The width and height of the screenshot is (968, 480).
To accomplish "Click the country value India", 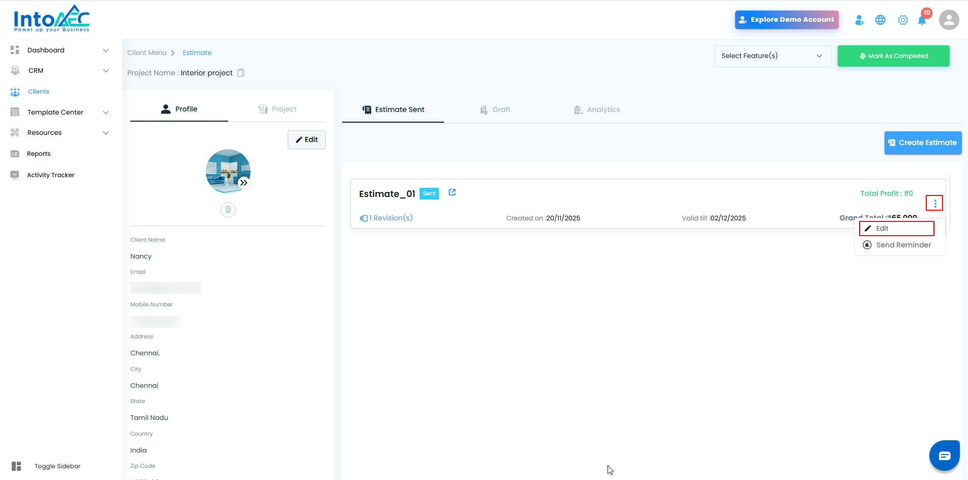I will coord(139,450).
